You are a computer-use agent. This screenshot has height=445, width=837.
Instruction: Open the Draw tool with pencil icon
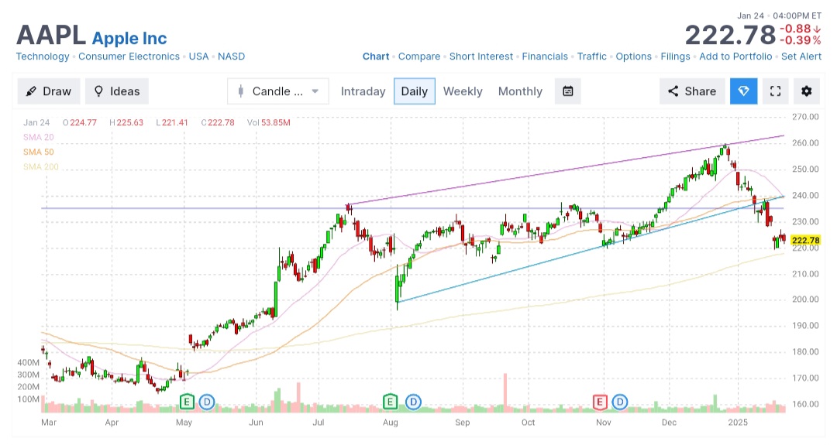coord(49,91)
